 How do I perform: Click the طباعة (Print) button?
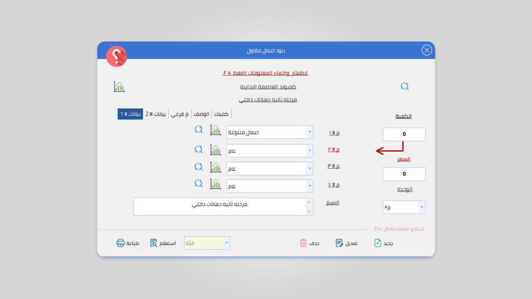coord(128,243)
